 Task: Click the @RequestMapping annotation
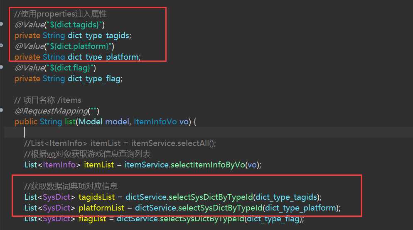click(x=52, y=111)
